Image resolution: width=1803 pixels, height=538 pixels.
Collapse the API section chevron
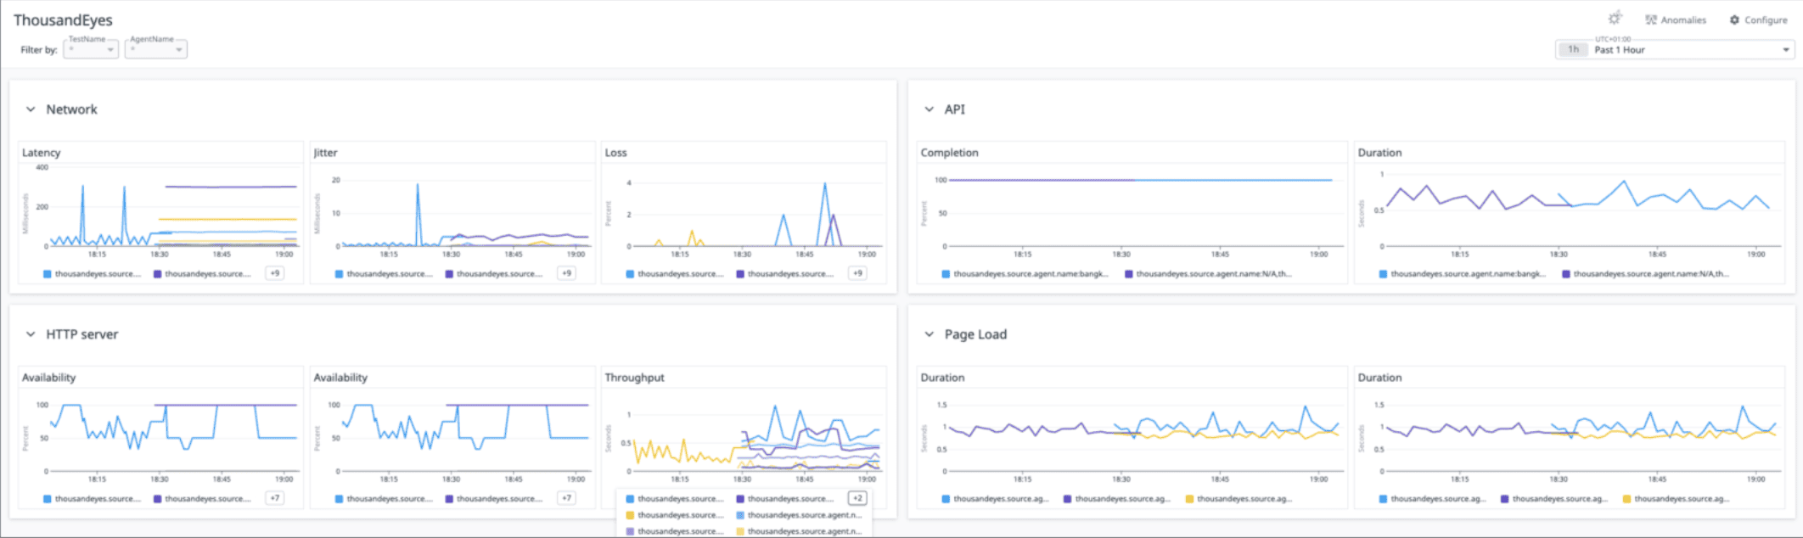click(x=929, y=109)
